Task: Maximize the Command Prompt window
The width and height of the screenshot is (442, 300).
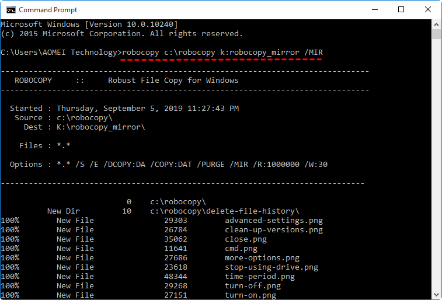Action: click(401, 9)
